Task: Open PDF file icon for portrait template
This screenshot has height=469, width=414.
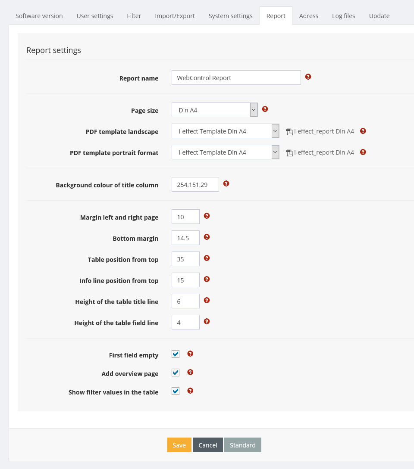Action: [x=289, y=153]
